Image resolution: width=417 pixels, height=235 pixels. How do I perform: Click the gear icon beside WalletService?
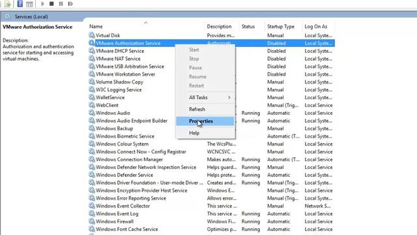[x=92, y=97]
